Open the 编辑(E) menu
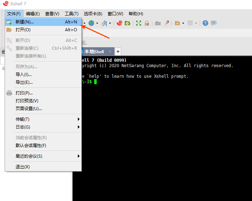 coord(33,13)
